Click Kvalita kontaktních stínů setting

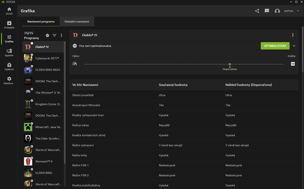184,135
